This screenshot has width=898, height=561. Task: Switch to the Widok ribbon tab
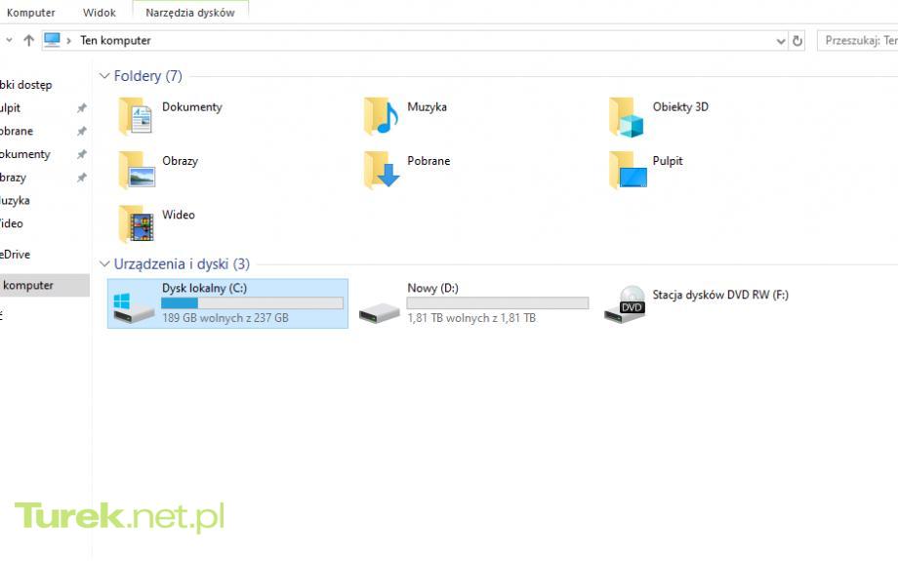click(x=100, y=13)
